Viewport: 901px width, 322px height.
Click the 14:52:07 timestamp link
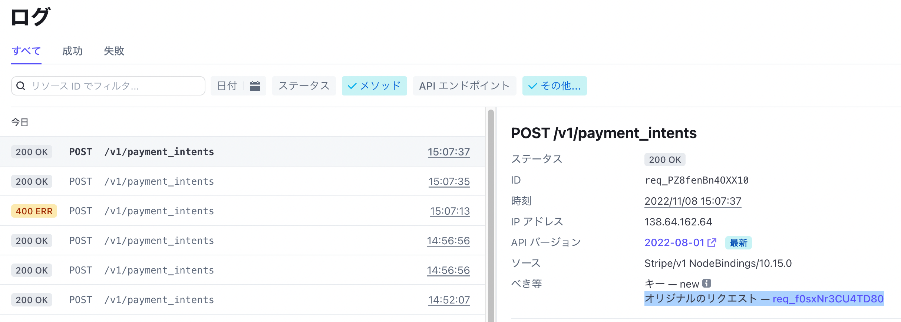click(449, 300)
